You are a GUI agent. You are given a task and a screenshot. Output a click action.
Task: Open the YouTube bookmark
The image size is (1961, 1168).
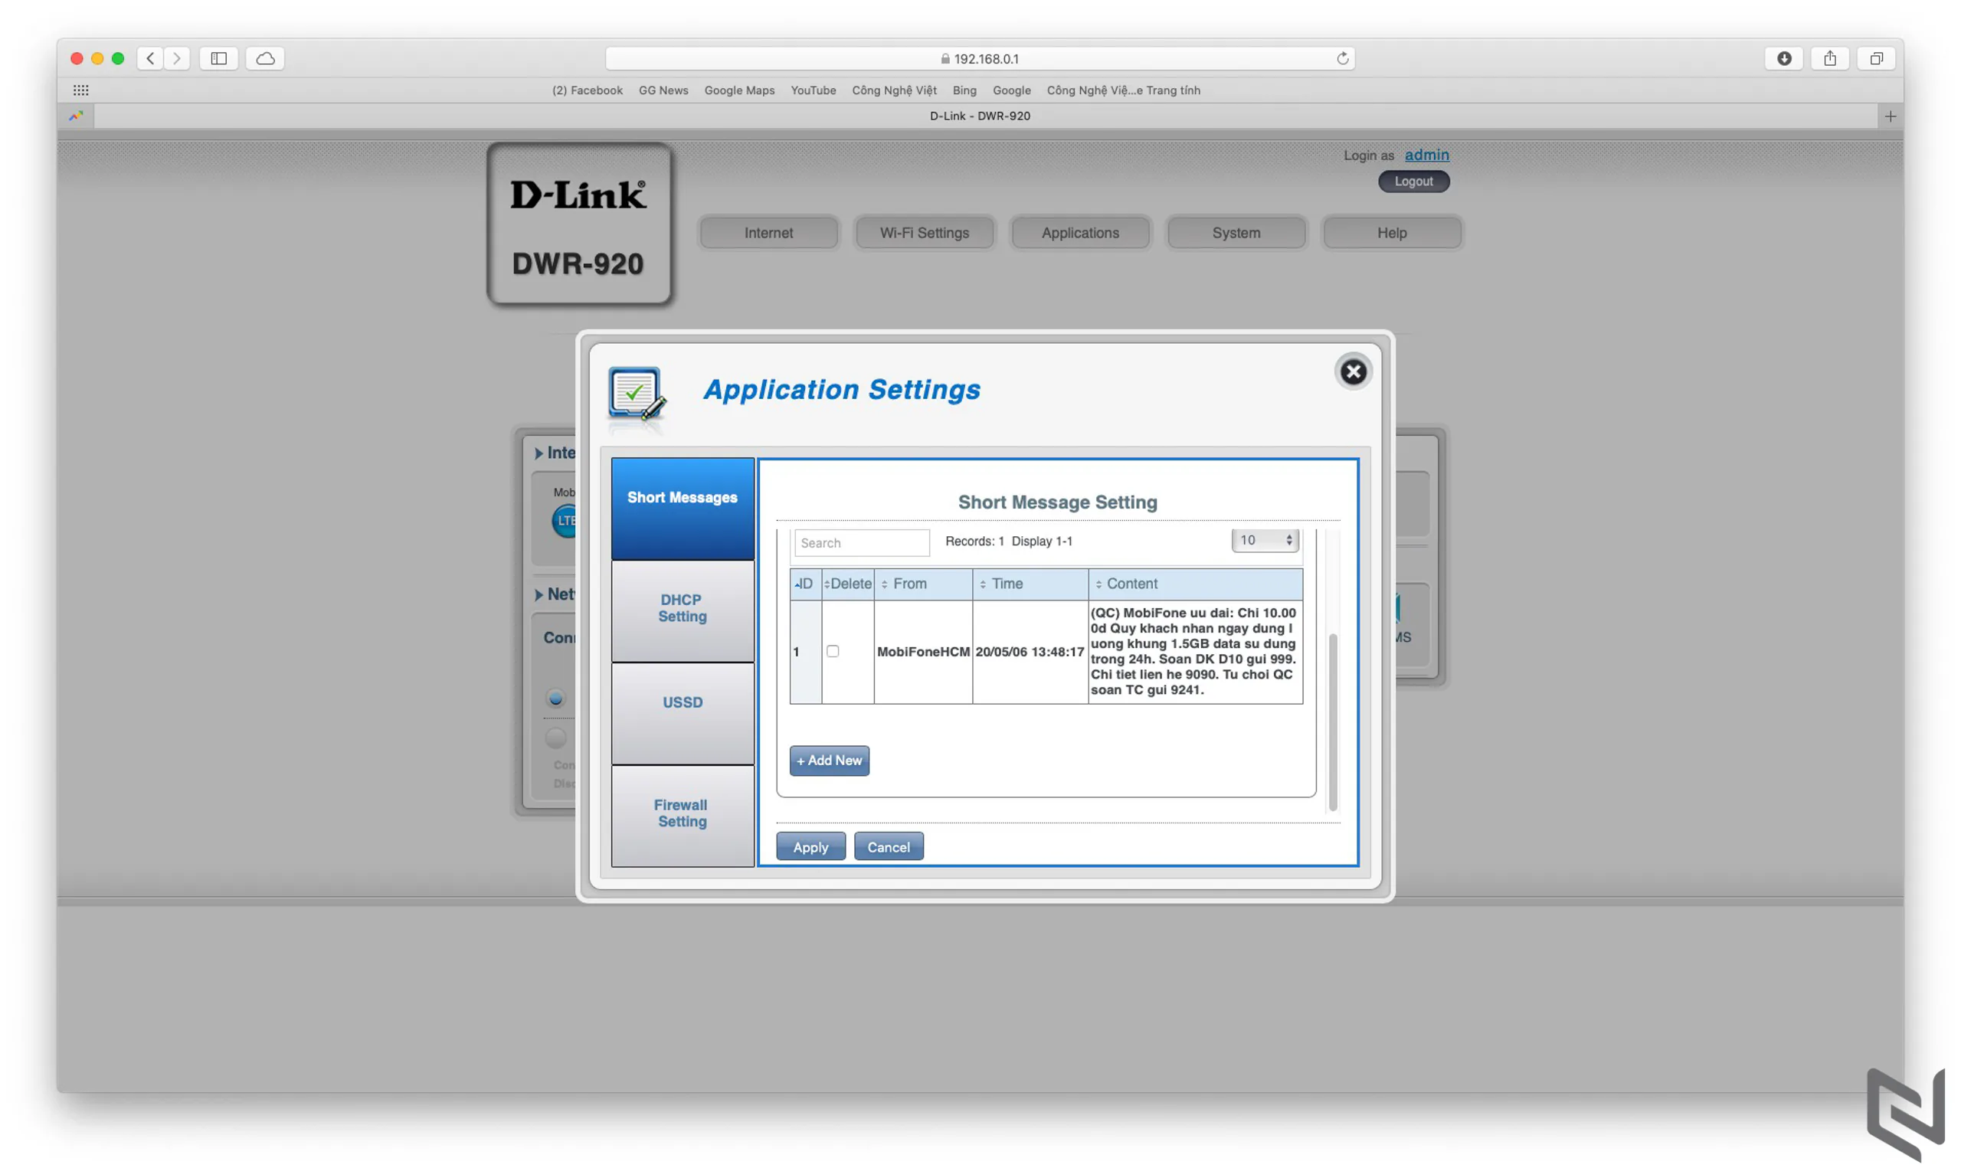tap(813, 90)
